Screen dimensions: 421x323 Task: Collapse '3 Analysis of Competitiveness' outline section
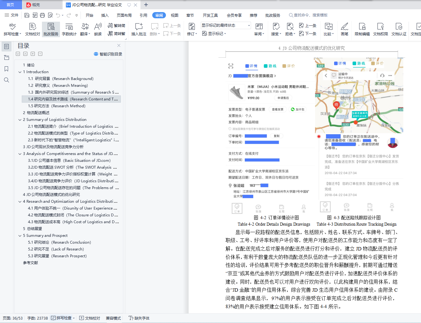[x=20, y=154]
